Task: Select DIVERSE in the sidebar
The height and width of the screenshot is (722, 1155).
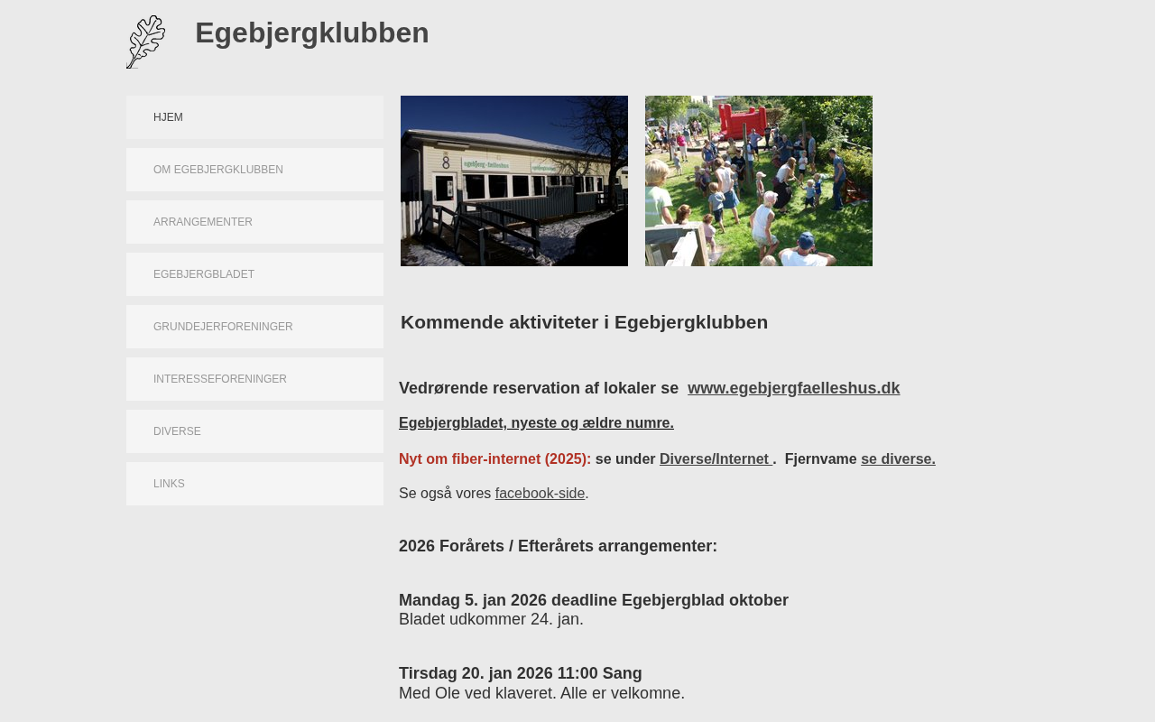Action: [x=254, y=431]
